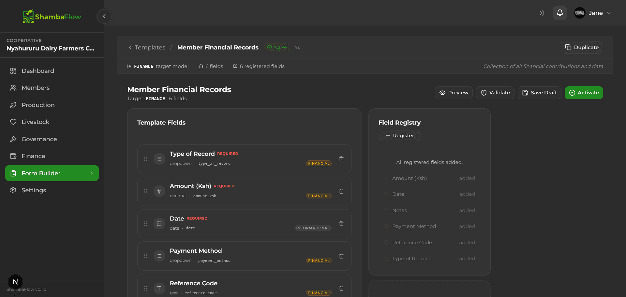The width and height of the screenshot is (626, 297).
Task: Click the Nyahururu Dairy Farmers cooperative name
Action: coord(51,48)
